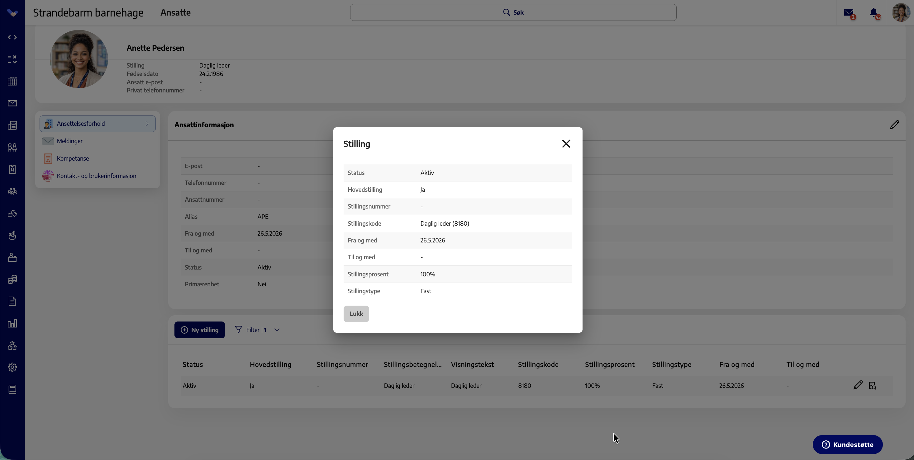The image size is (914, 460).
Task: Open the user profile avatar in the header
Action: [x=901, y=13]
